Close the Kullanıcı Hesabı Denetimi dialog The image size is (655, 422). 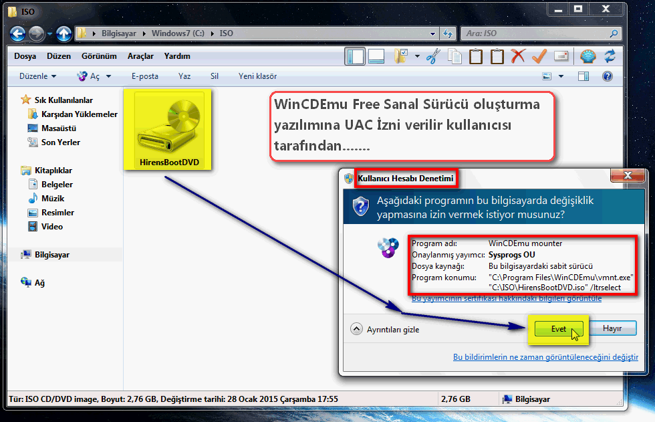(628, 175)
